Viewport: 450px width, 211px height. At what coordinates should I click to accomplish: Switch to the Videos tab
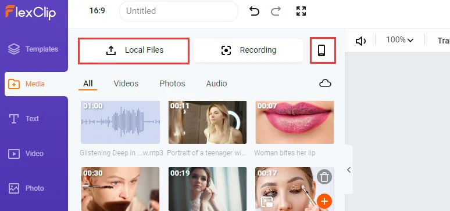126,83
